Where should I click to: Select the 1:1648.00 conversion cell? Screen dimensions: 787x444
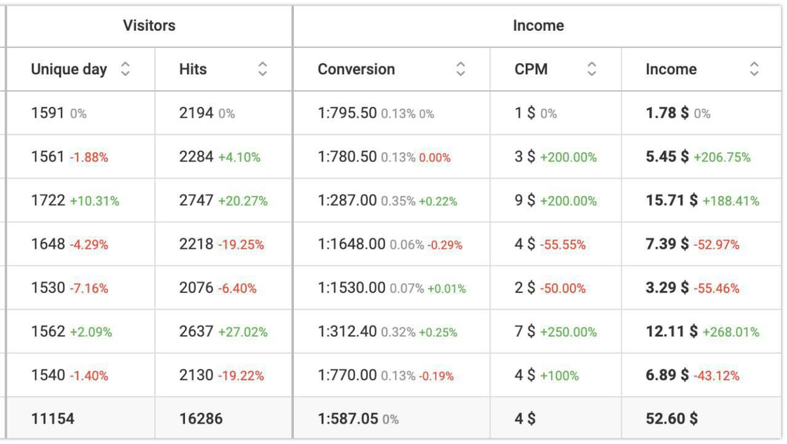tap(352, 244)
